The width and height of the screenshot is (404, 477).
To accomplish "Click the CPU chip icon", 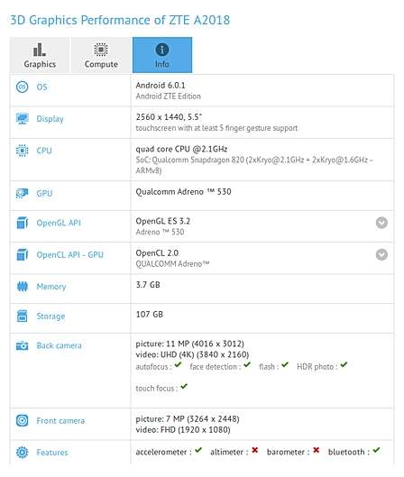I will (x=22, y=151).
